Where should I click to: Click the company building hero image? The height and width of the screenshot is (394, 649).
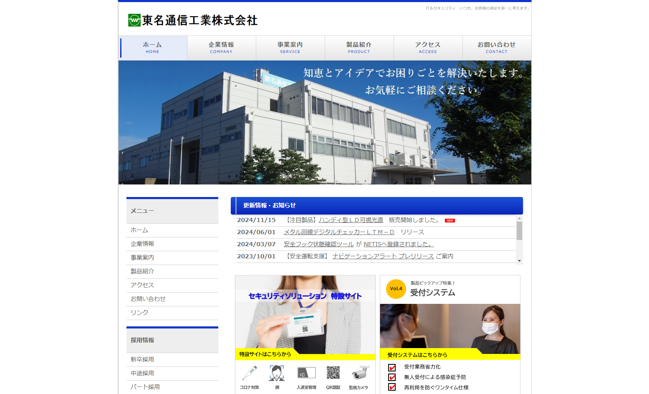pos(325,123)
